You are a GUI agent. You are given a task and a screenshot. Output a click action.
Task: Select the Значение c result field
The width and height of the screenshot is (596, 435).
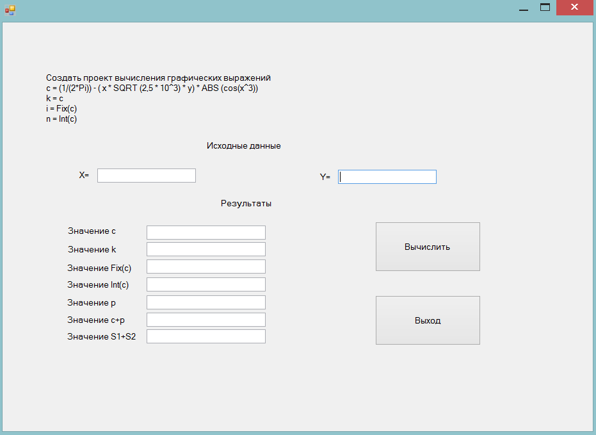pos(206,233)
